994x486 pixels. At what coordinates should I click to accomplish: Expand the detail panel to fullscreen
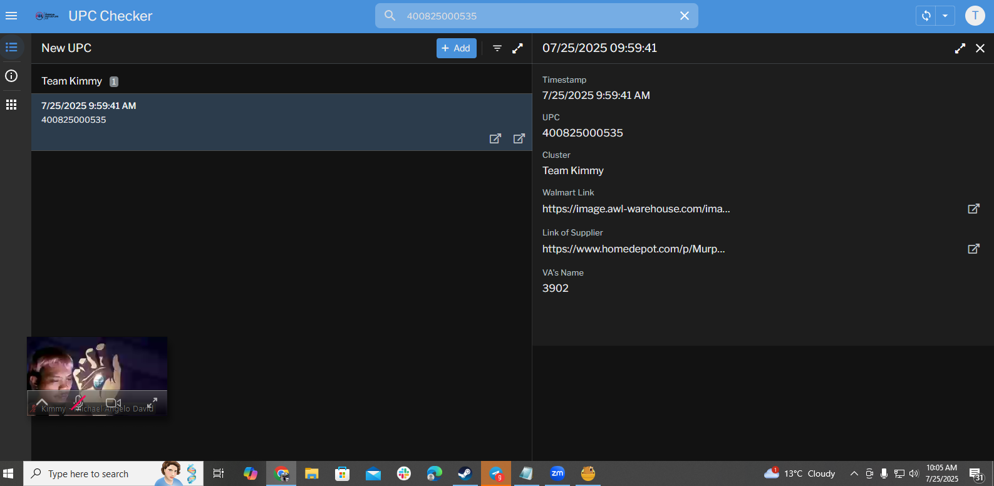pyautogui.click(x=960, y=48)
